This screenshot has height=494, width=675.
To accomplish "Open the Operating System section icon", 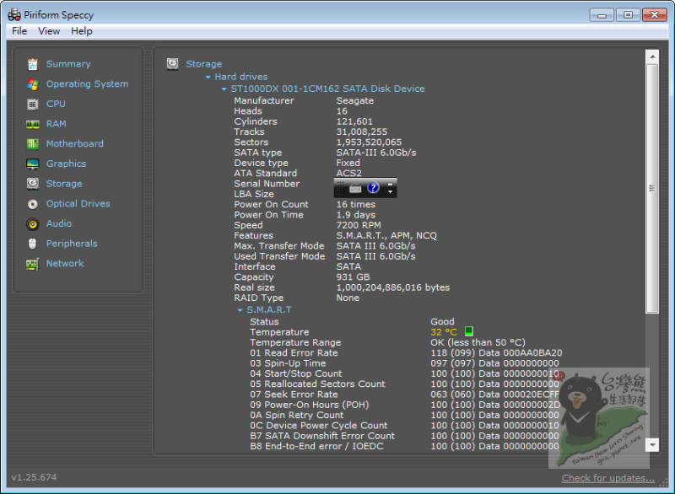I will (x=33, y=84).
